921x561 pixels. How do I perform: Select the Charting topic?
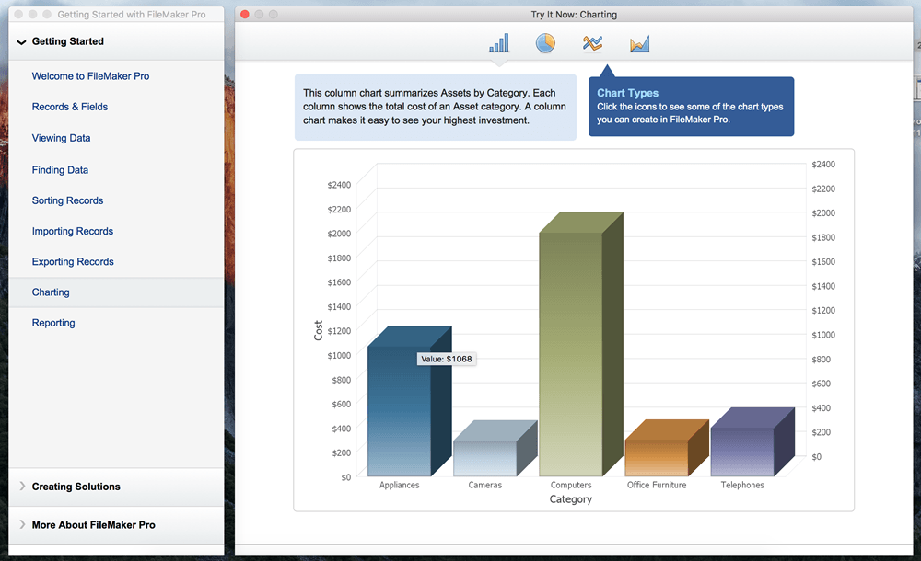(x=116, y=292)
